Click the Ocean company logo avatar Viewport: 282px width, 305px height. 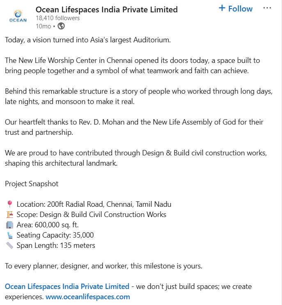coord(18,16)
